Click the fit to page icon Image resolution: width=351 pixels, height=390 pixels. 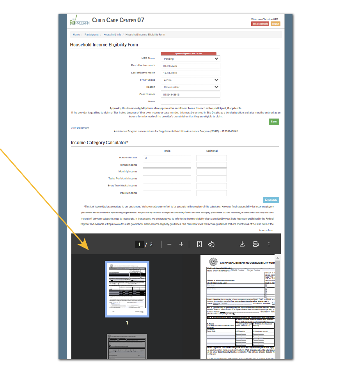point(199,244)
